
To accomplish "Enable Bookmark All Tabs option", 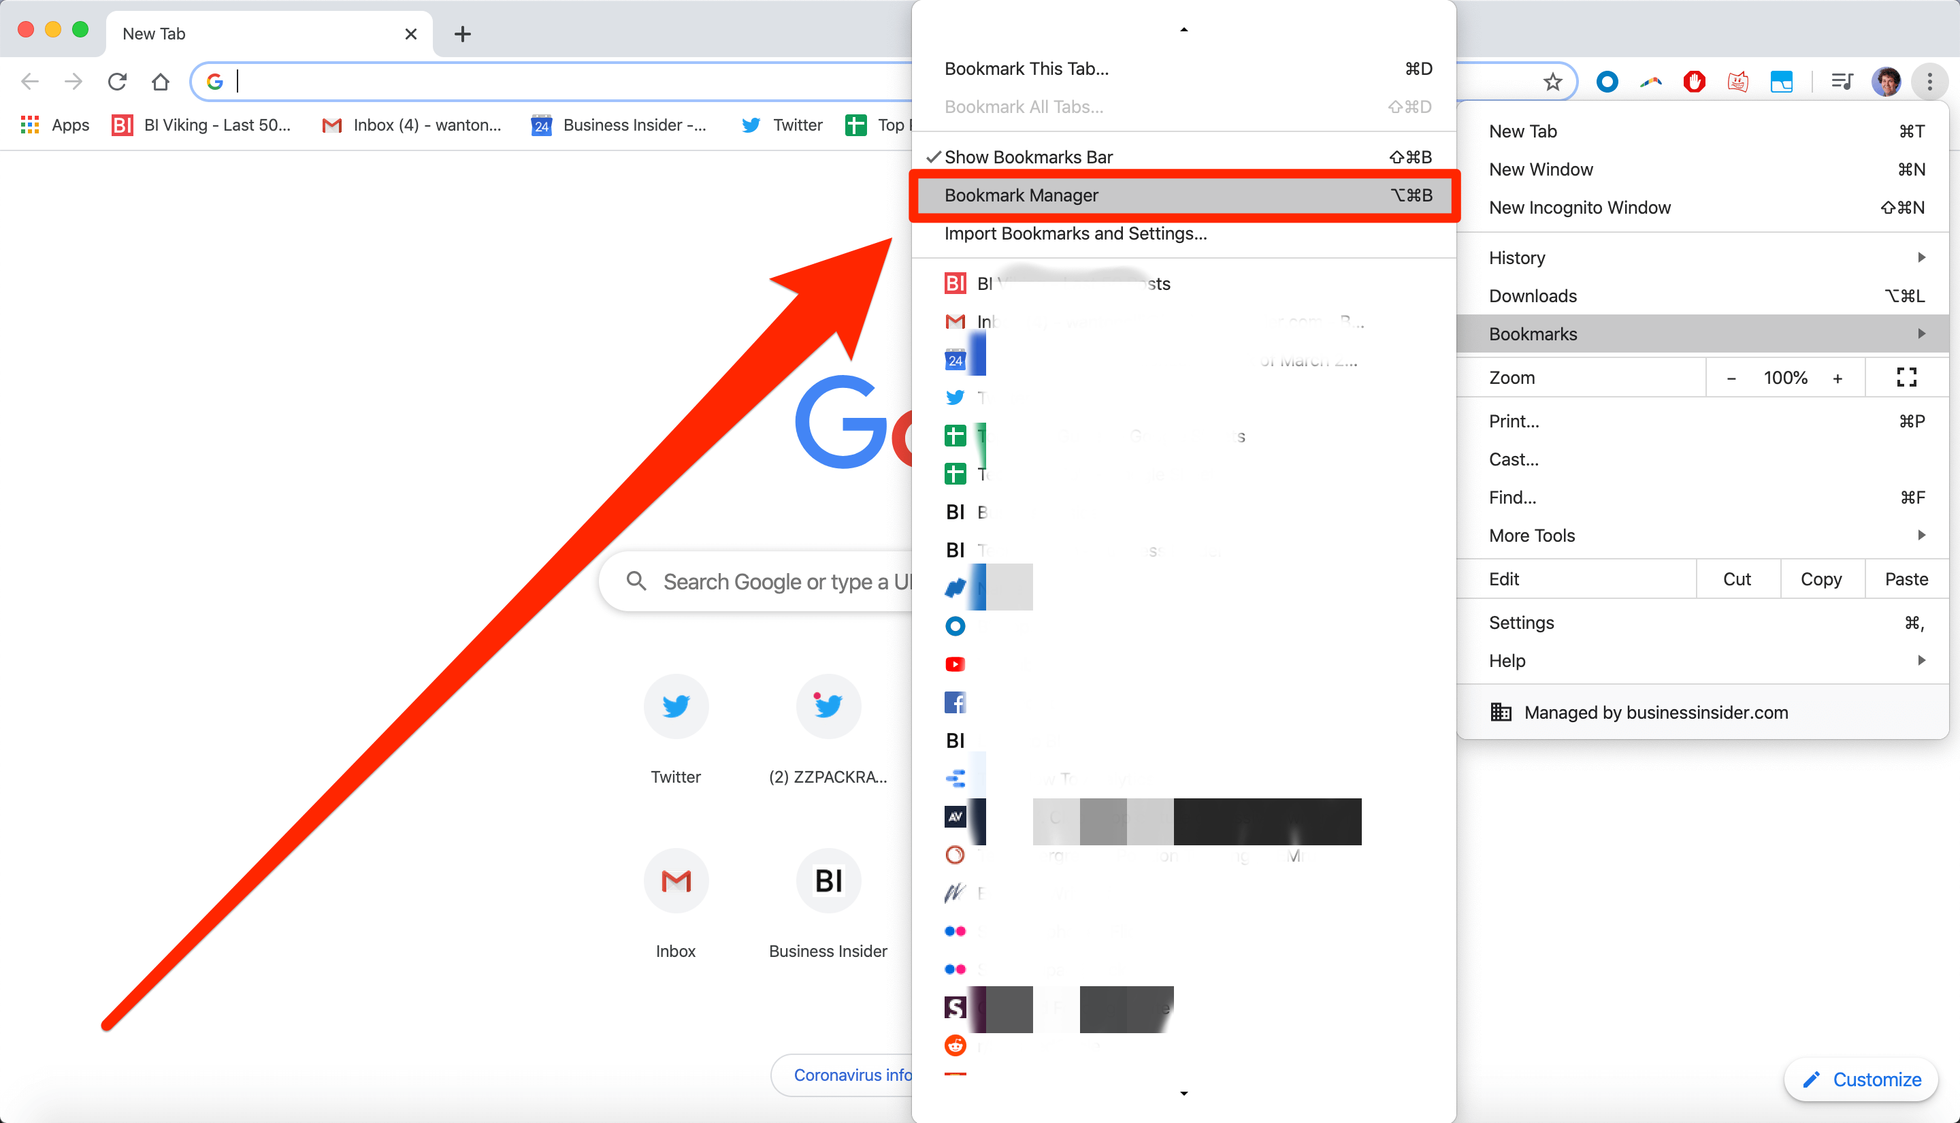I will tap(1024, 106).
